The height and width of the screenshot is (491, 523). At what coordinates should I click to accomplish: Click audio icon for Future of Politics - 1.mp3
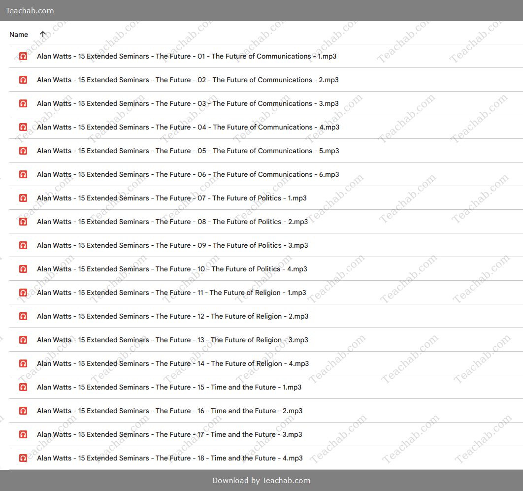(x=23, y=198)
